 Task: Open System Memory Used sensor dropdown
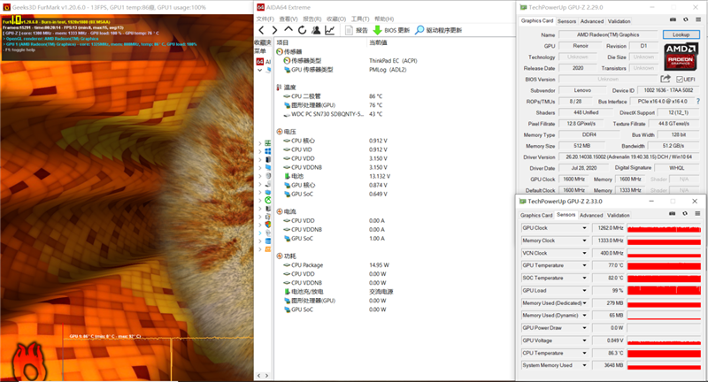pyautogui.click(x=584, y=366)
